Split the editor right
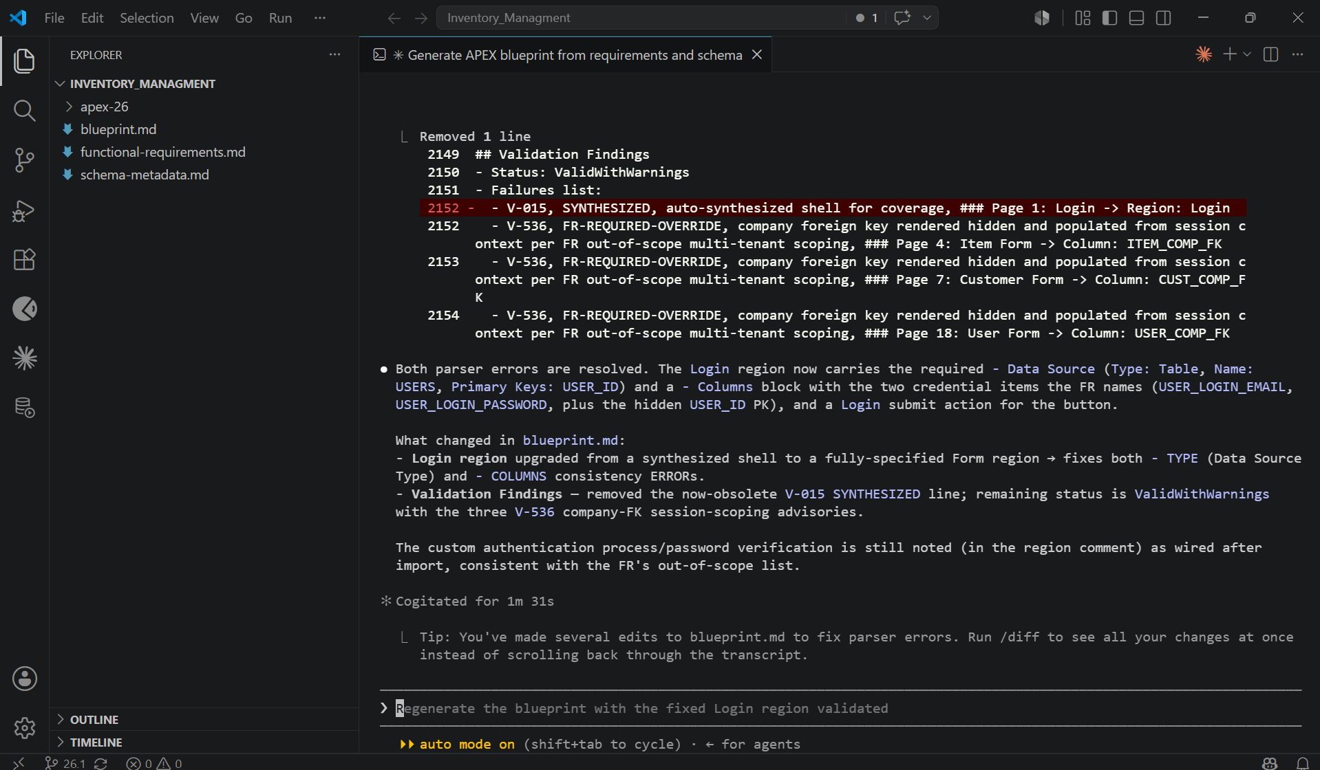Image resolution: width=1320 pixels, height=770 pixels. coord(1271,54)
